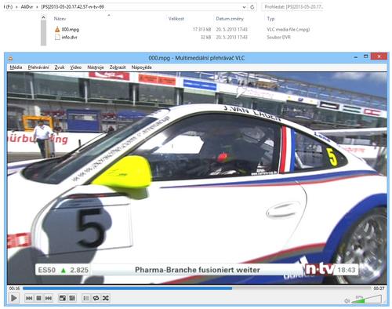The width and height of the screenshot is (392, 309).
Task: Click the VLC media file (.mpg) type cell
Action: [x=289, y=30]
